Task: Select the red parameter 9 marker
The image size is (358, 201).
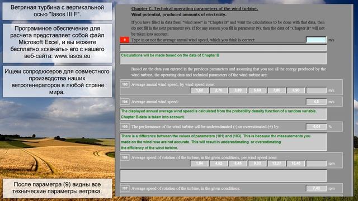Action: 125,40
